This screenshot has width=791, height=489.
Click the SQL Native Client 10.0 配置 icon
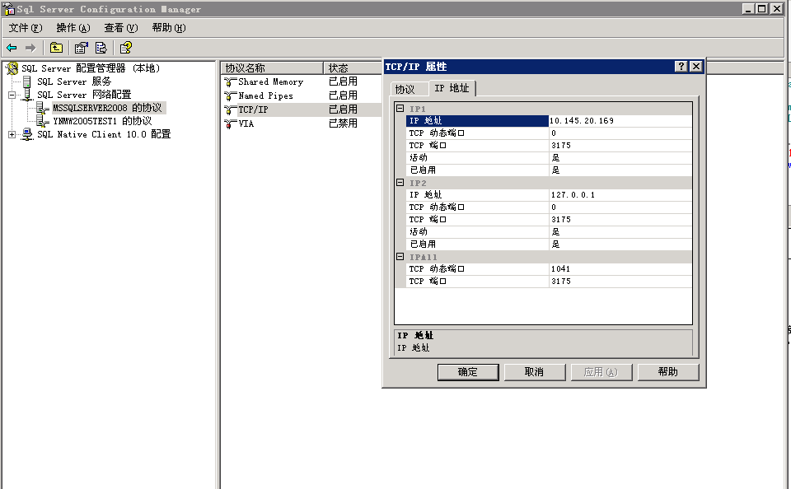pyautogui.click(x=27, y=134)
